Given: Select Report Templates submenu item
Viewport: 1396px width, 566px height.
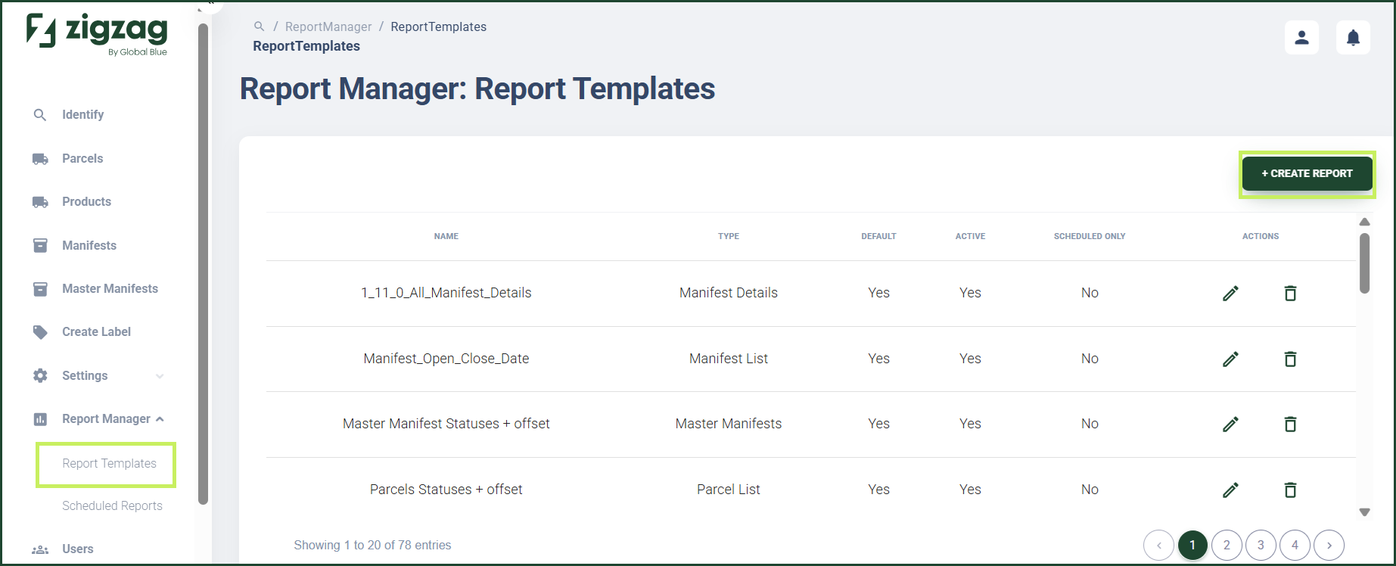Looking at the screenshot, I should [x=109, y=464].
